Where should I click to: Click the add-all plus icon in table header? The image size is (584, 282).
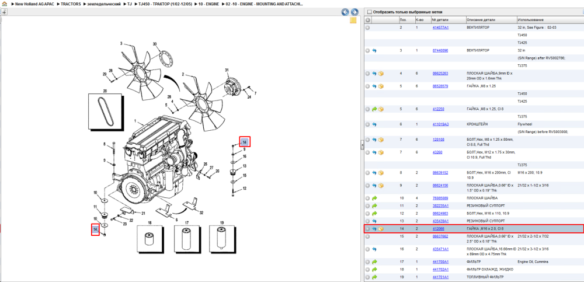(367, 20)
